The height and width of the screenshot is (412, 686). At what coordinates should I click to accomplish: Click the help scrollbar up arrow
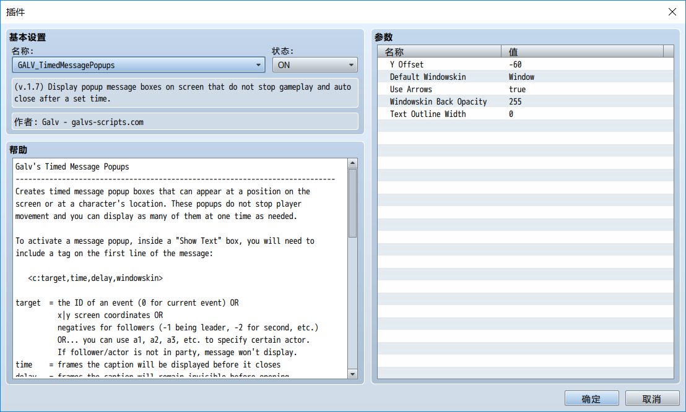352,163
